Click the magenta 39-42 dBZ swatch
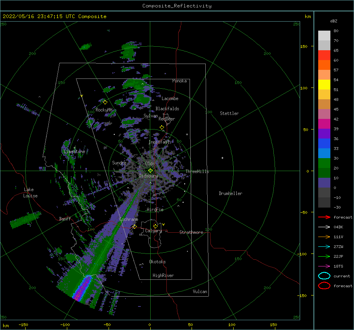Screen dimensions: 354x330 pos(324,124)
